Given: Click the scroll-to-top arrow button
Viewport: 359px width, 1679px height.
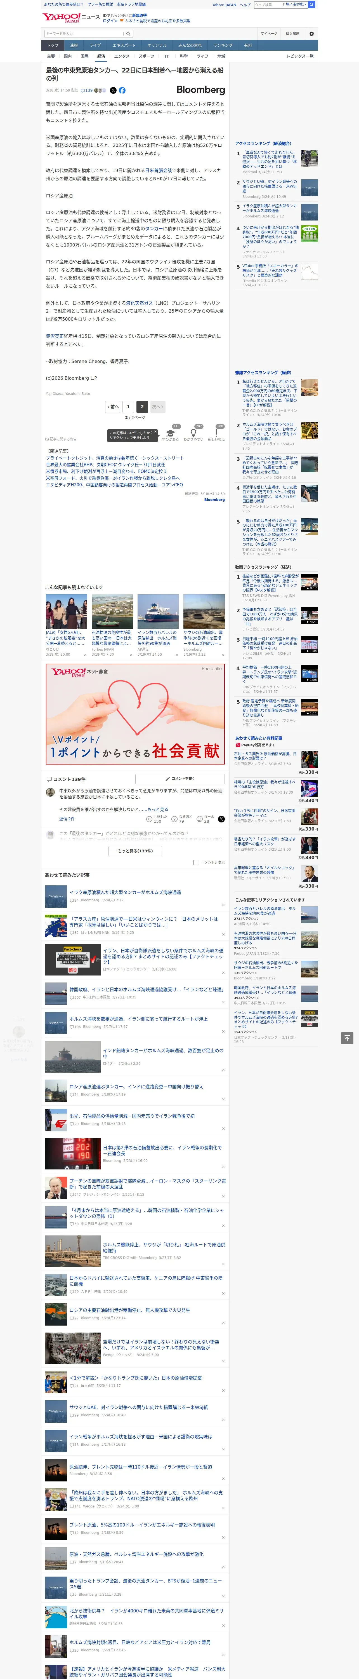Looking at the screenshot, I should [x=347, y=1038].
